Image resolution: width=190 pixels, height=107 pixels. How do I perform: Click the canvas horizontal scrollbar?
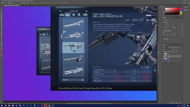coord(89,103)
